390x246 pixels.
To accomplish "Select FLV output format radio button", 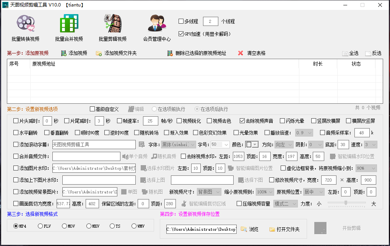I will click(x=41, y=226).
